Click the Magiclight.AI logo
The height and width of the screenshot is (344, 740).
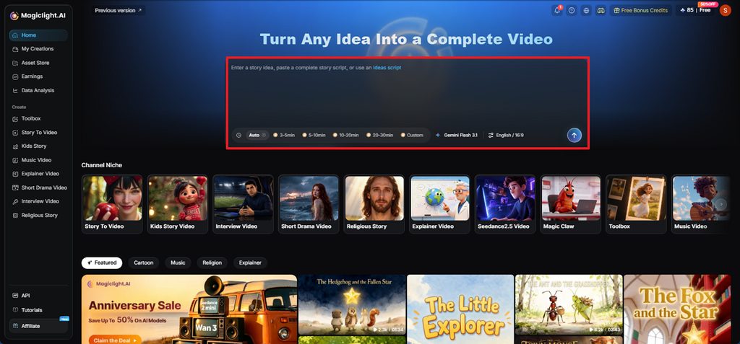tap(38, 16)
